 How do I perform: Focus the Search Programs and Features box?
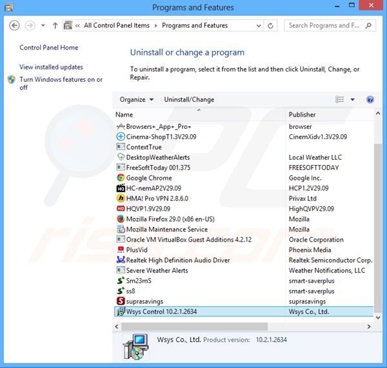[x=330, y=26]
